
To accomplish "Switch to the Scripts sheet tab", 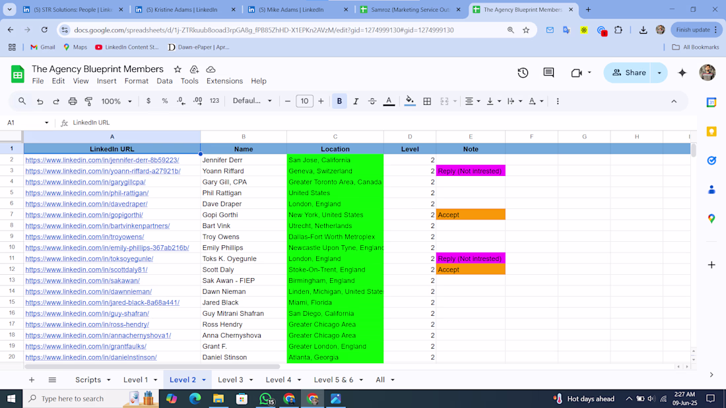I will point(88,380).
